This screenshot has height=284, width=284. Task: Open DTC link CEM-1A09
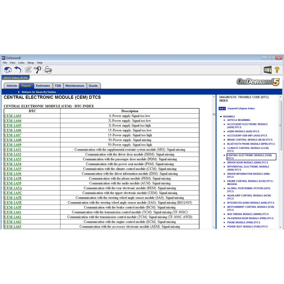[13, 145]
